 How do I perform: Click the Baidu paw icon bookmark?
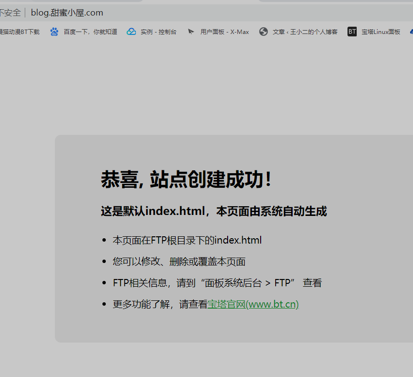click(54, 32)
